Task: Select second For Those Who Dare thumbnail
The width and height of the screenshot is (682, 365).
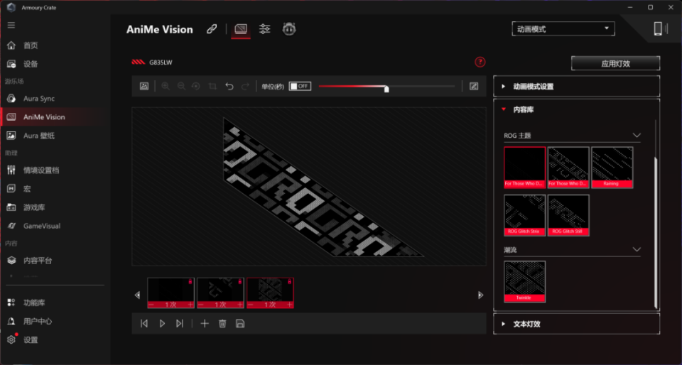Action: click(x=568, y=168)
